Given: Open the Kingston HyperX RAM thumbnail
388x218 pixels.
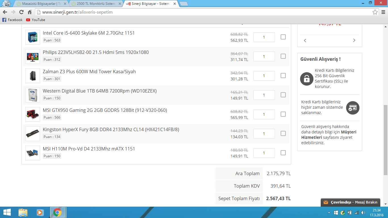Looking at the screenshot, I should [33, 134].
